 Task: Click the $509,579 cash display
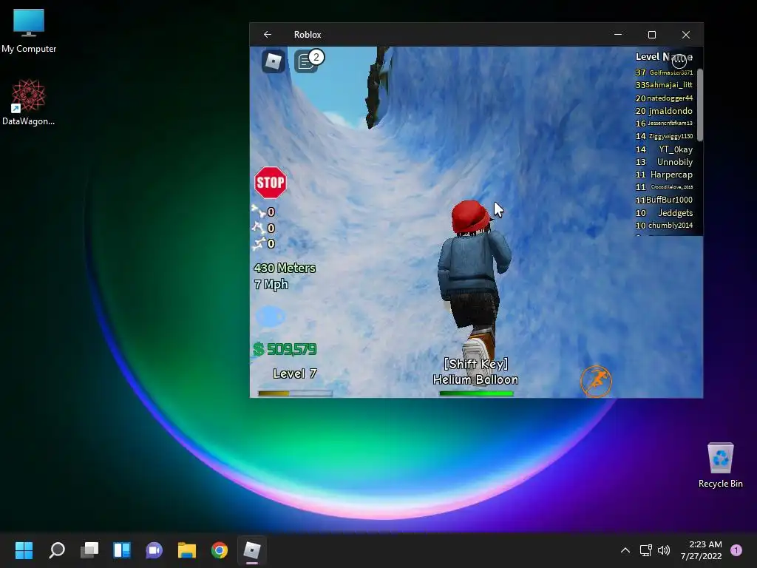tap(285, 349)
